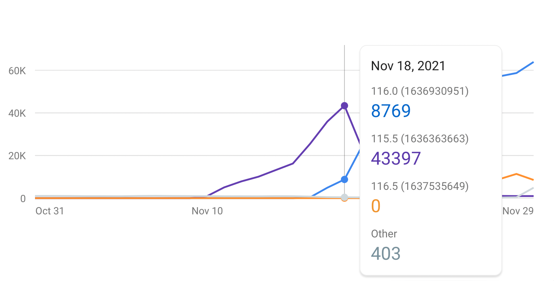
Task: Click the Other label in tooltip
Action: 384,234
